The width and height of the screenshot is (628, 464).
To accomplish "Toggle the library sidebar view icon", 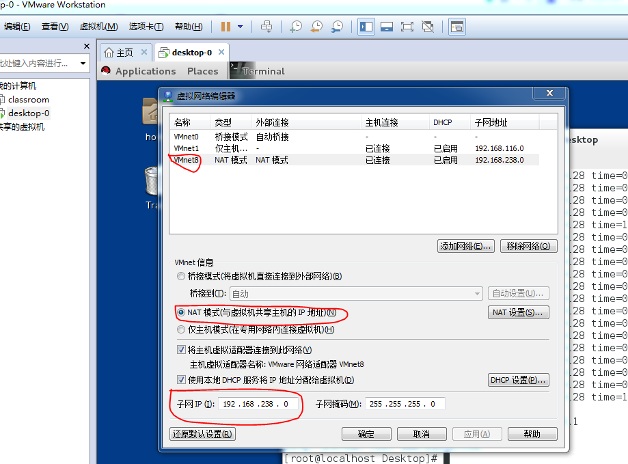I will pyautogui.click(x=366, y=27).
